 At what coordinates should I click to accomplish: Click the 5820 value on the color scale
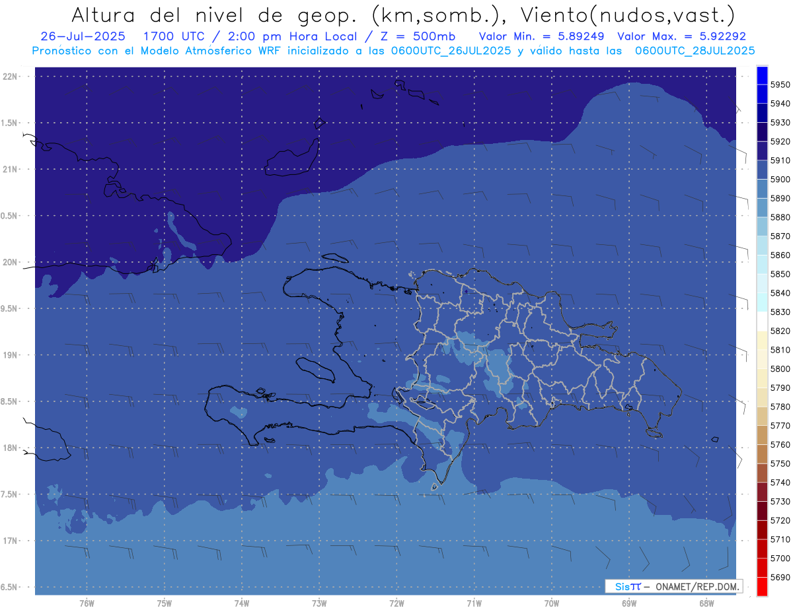(x=780, y=331)
